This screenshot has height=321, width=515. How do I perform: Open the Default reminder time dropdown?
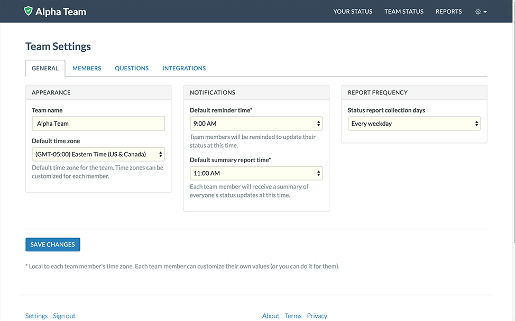(256, 124)
